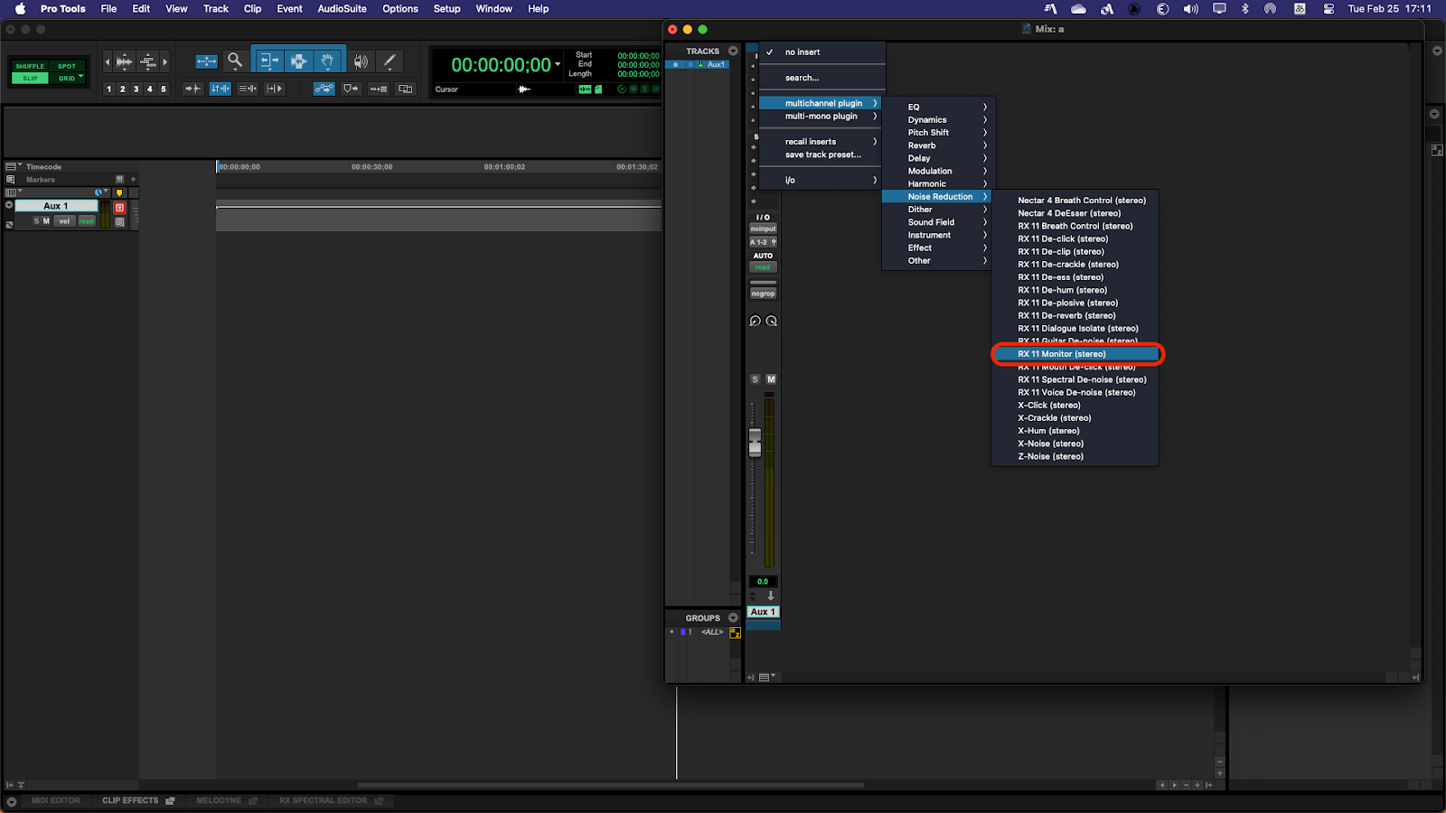Mute the Aux 1 mixer channel
This screenshot has height=813, width=1446.
(771, 379)
